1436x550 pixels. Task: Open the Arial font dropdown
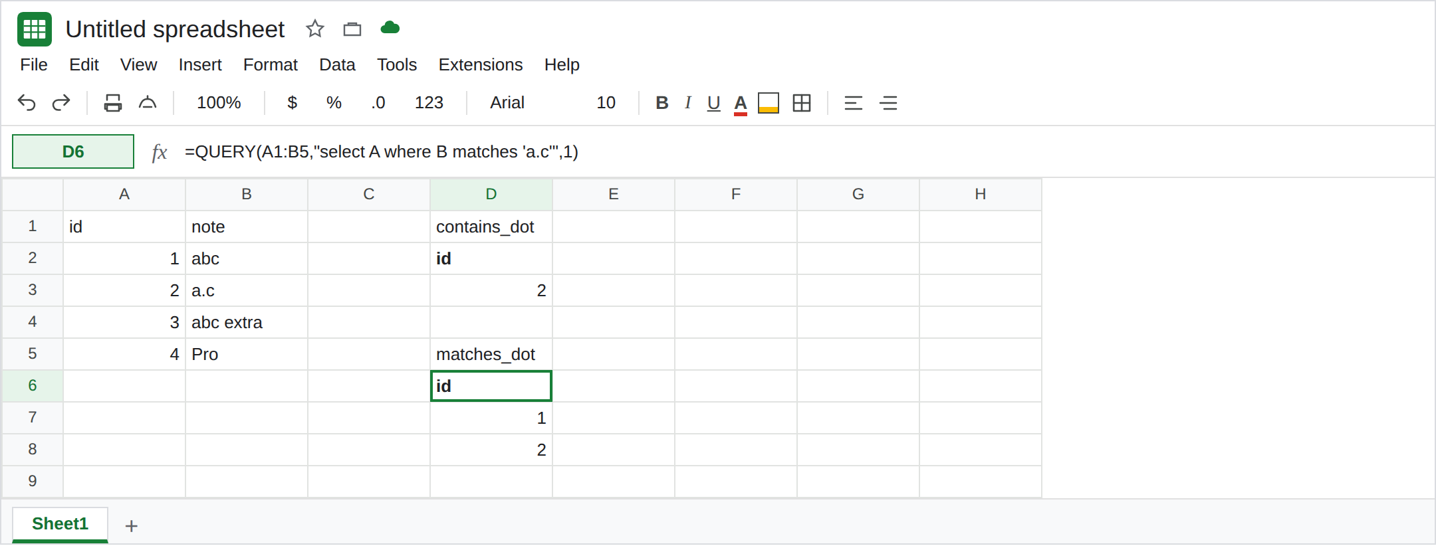507,103
